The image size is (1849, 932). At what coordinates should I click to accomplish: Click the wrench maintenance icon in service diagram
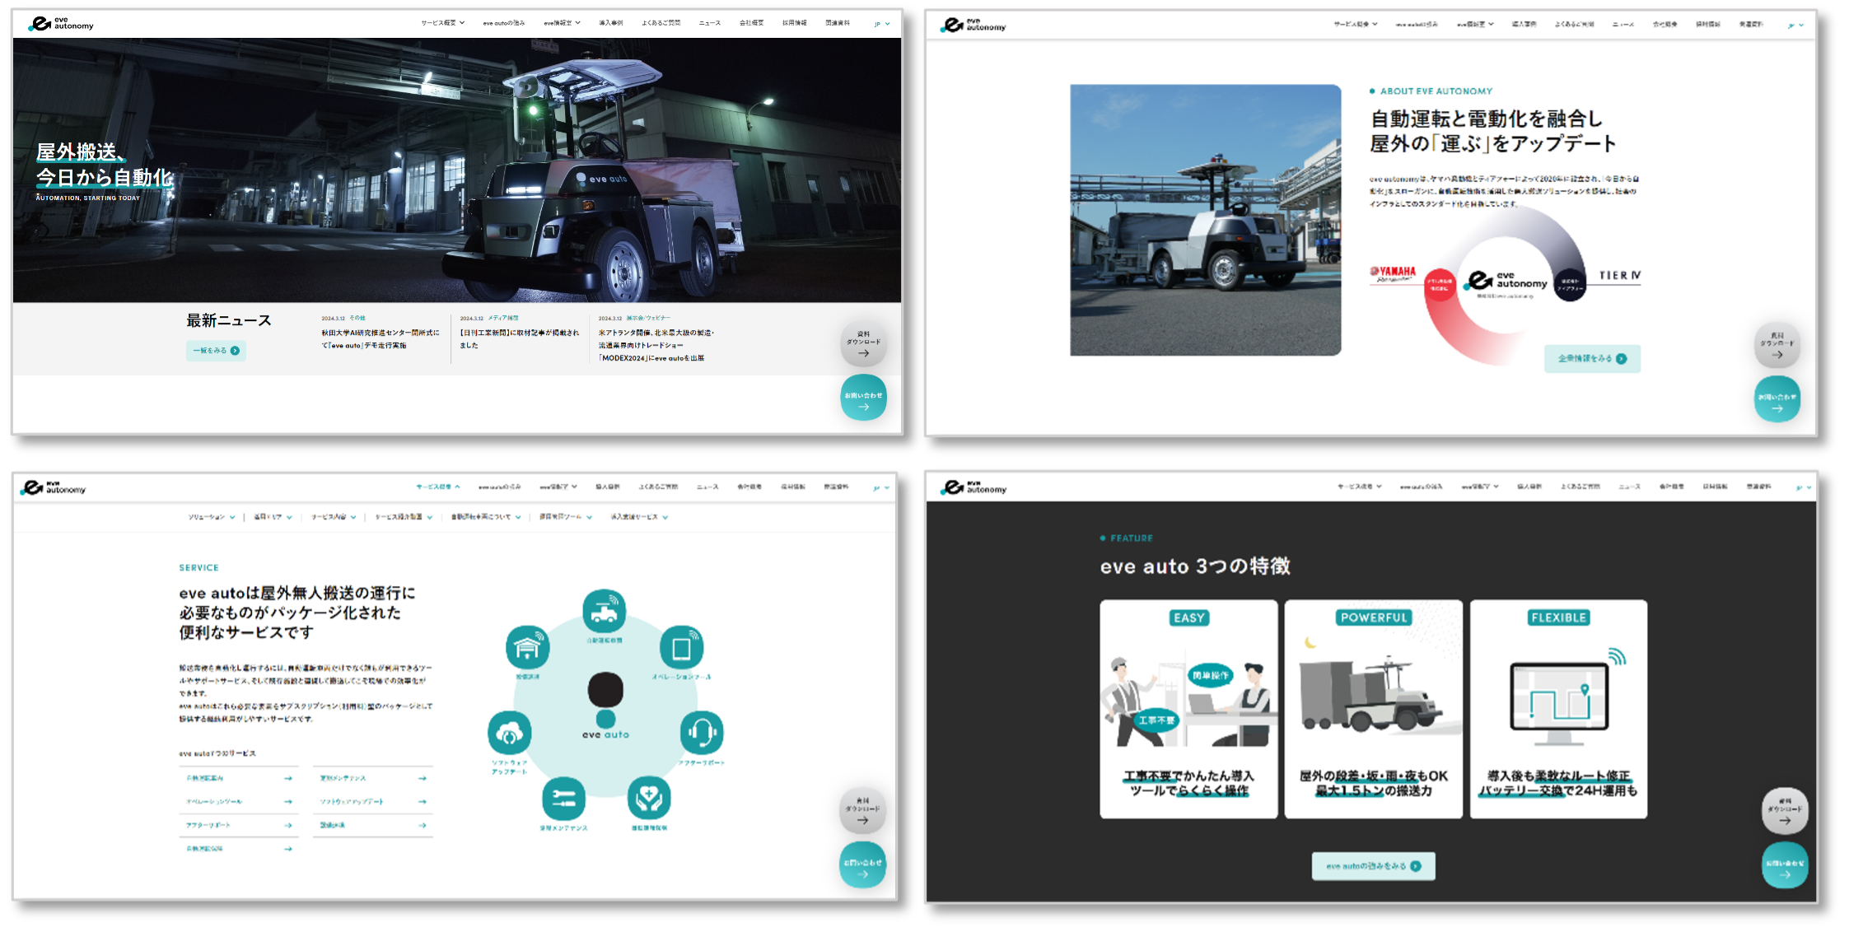click(x=563, y=798)
